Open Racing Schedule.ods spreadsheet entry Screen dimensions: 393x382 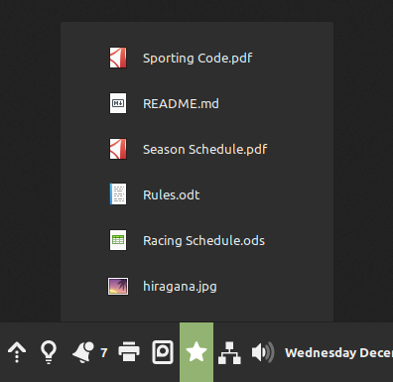(x=196, y=240)
